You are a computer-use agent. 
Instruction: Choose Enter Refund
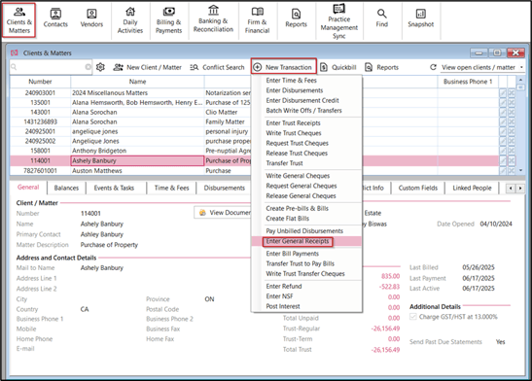284,287
